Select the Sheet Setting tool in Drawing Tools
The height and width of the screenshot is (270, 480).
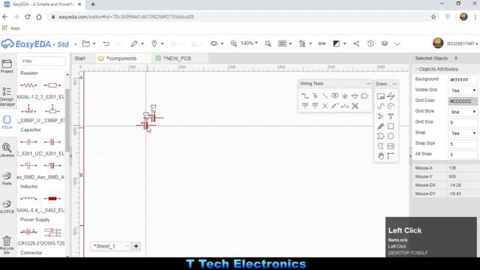pos(380,96)
